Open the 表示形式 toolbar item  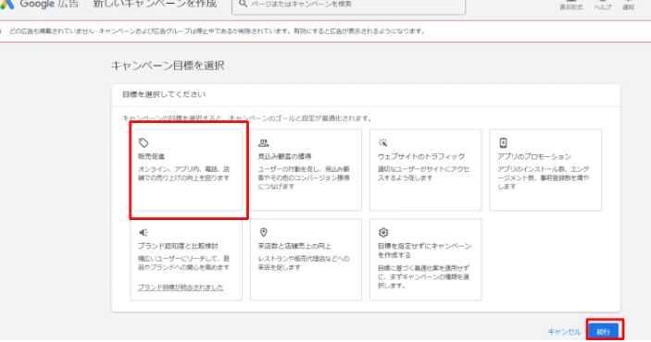click(571, 5)
